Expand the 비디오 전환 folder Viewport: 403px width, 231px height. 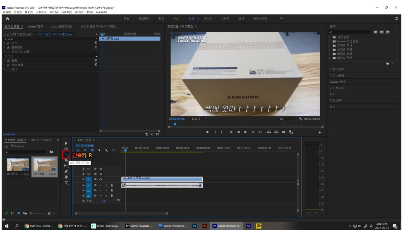pos(330,58)
